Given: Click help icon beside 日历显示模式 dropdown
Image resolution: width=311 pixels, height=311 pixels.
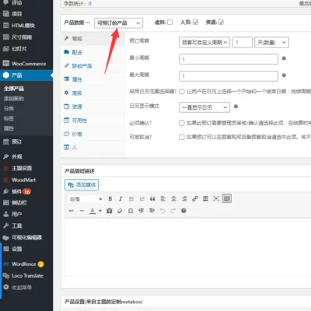Looking at the screenshot, I should point(236,107).
